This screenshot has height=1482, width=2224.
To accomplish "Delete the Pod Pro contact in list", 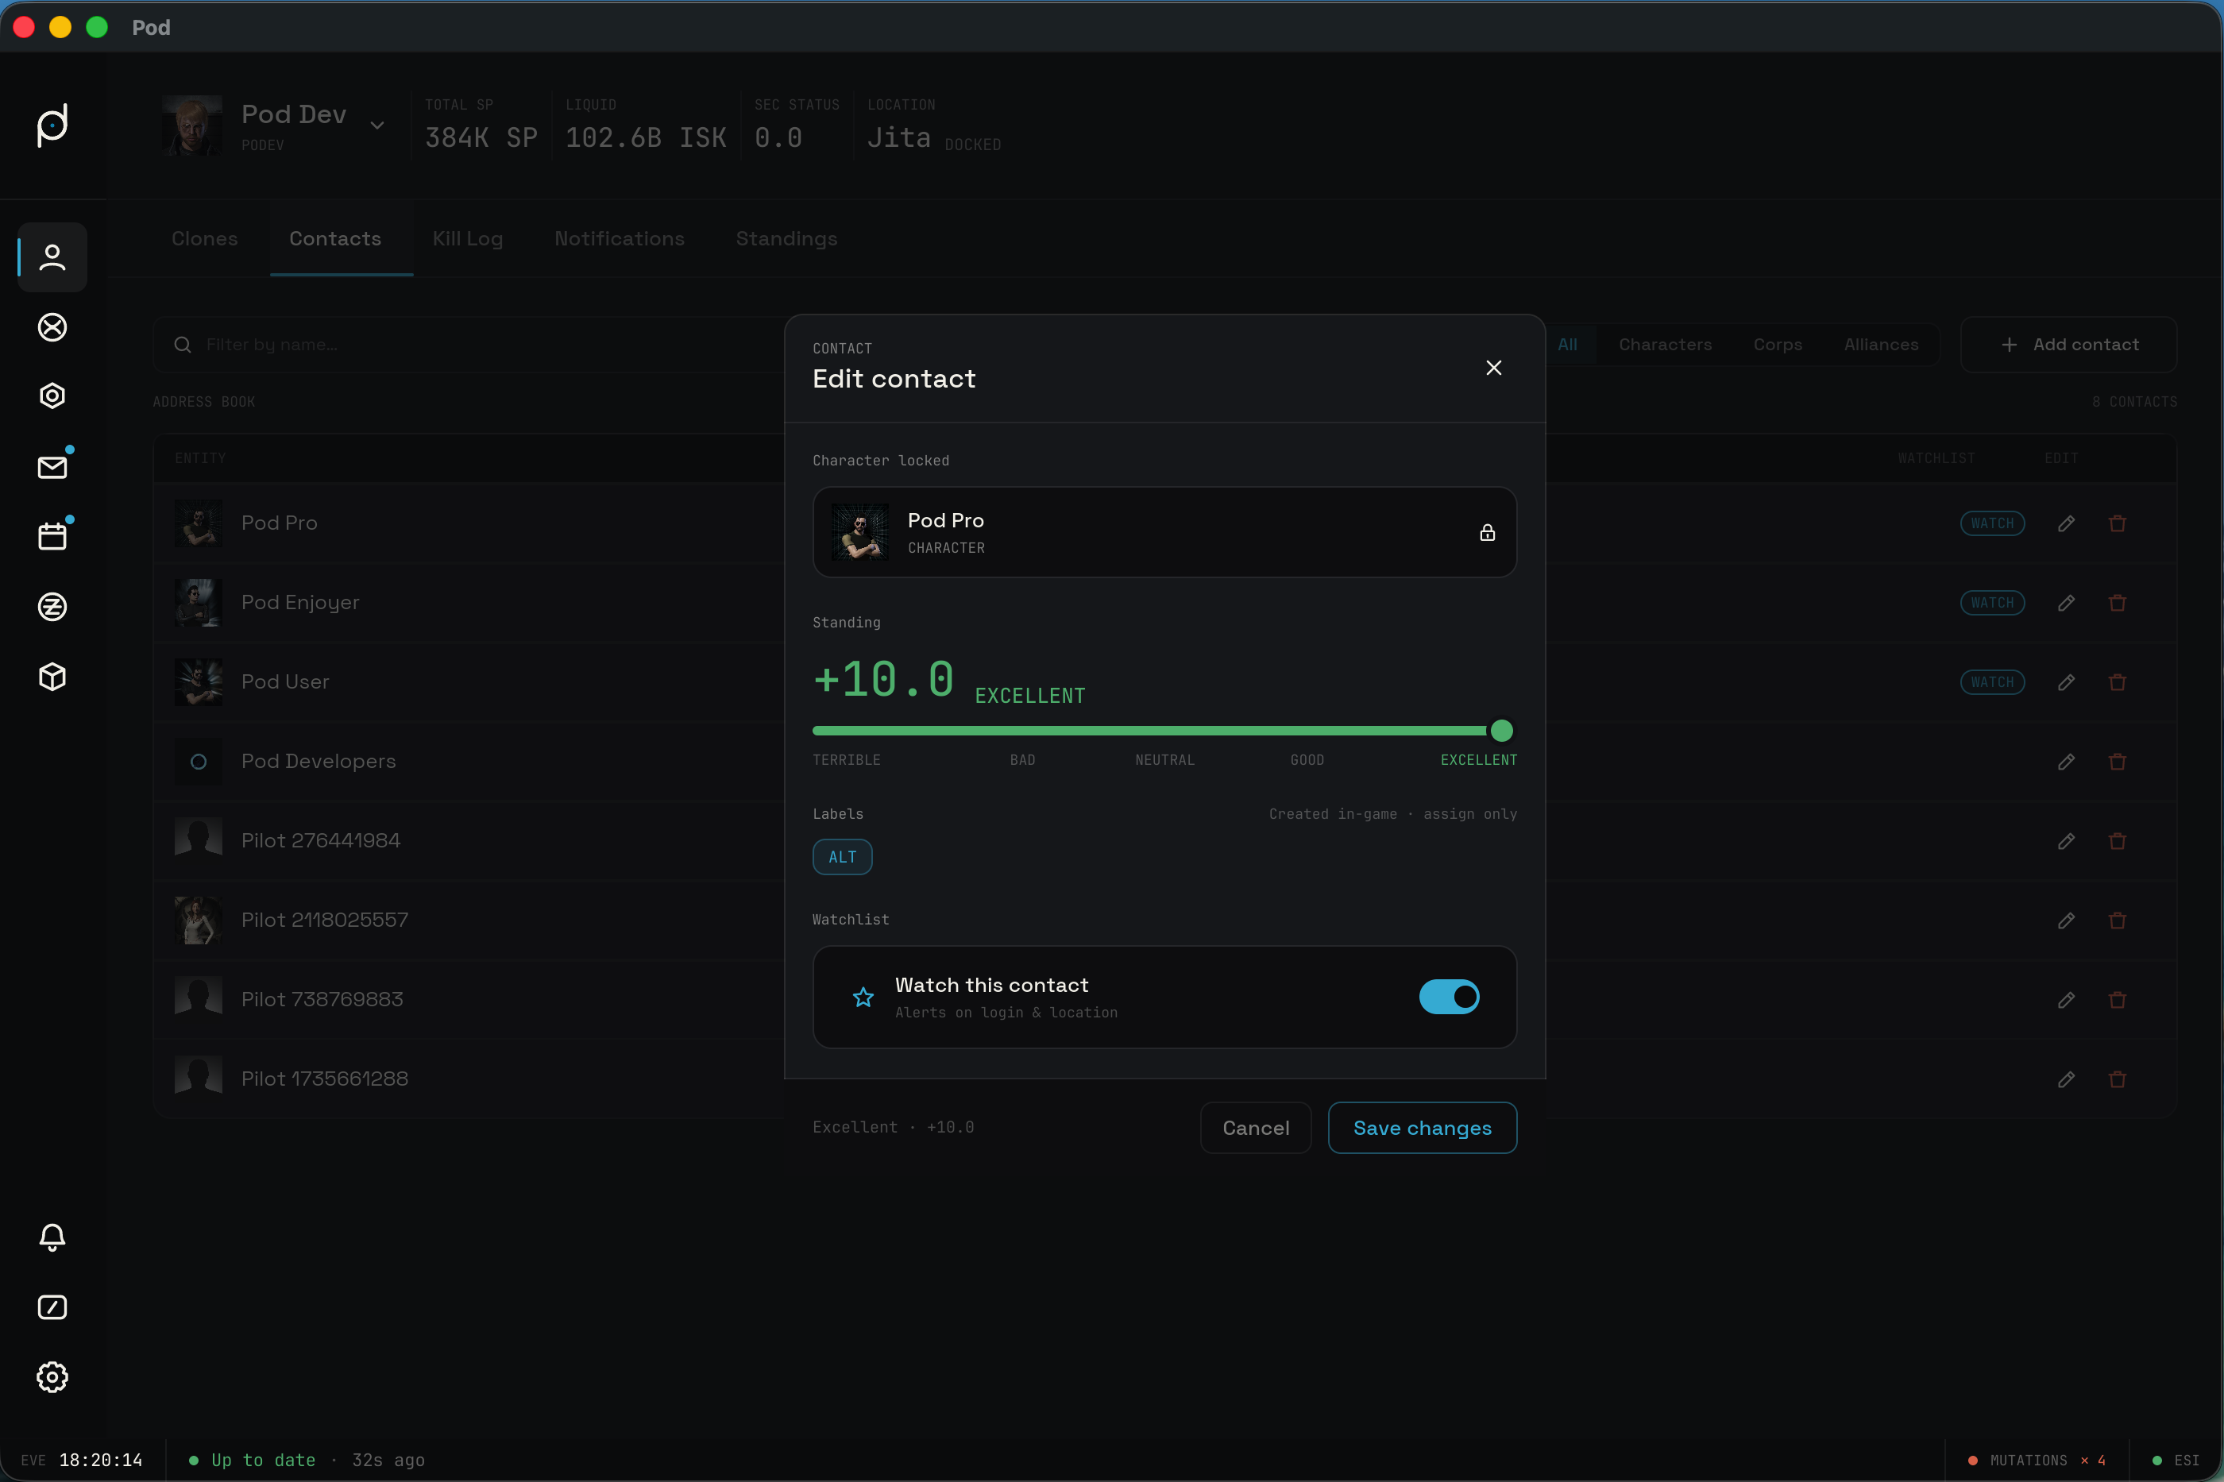I will 2118,523.
